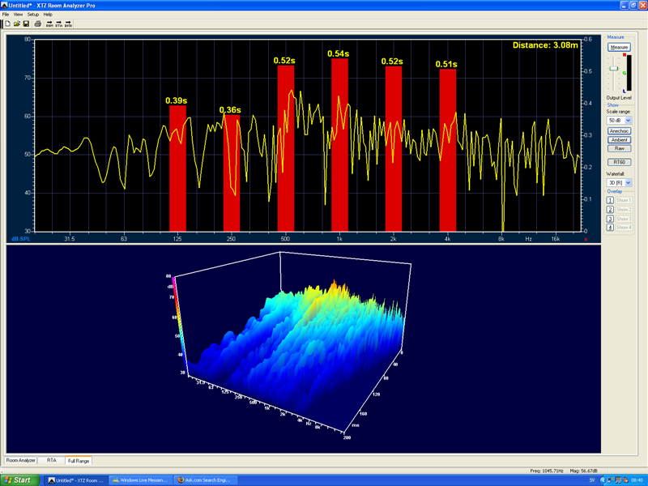Switch to Ask.com Search Engine taskbar window
The width and height of the screenshot is (648, 486).
click(x=206, y=480)
